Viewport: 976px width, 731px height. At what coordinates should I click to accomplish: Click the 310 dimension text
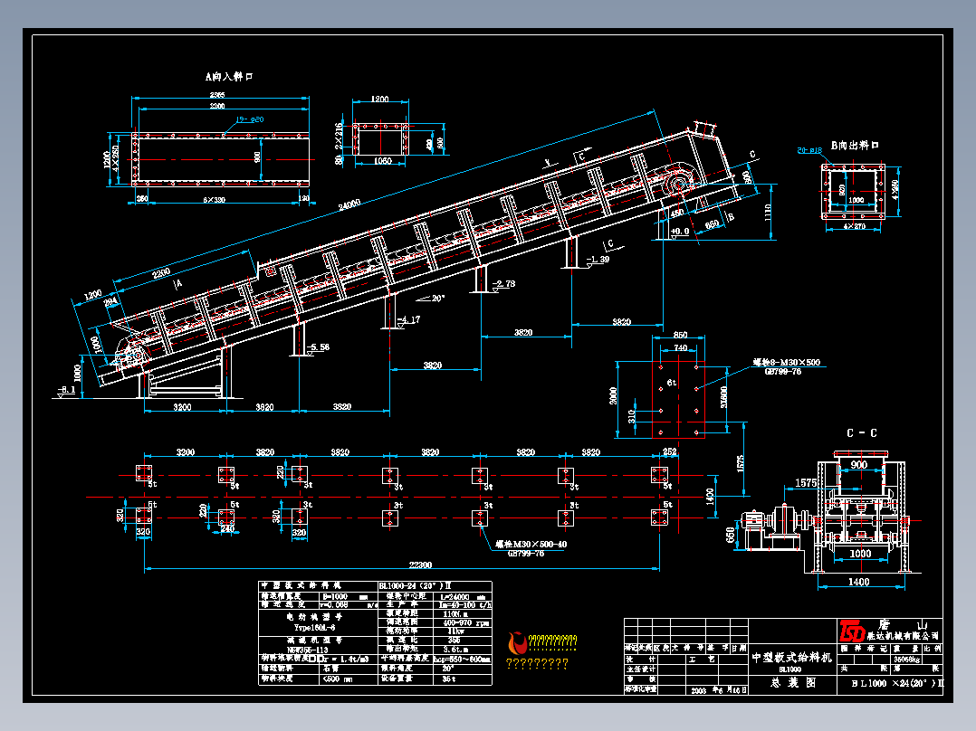pos(632,416)
